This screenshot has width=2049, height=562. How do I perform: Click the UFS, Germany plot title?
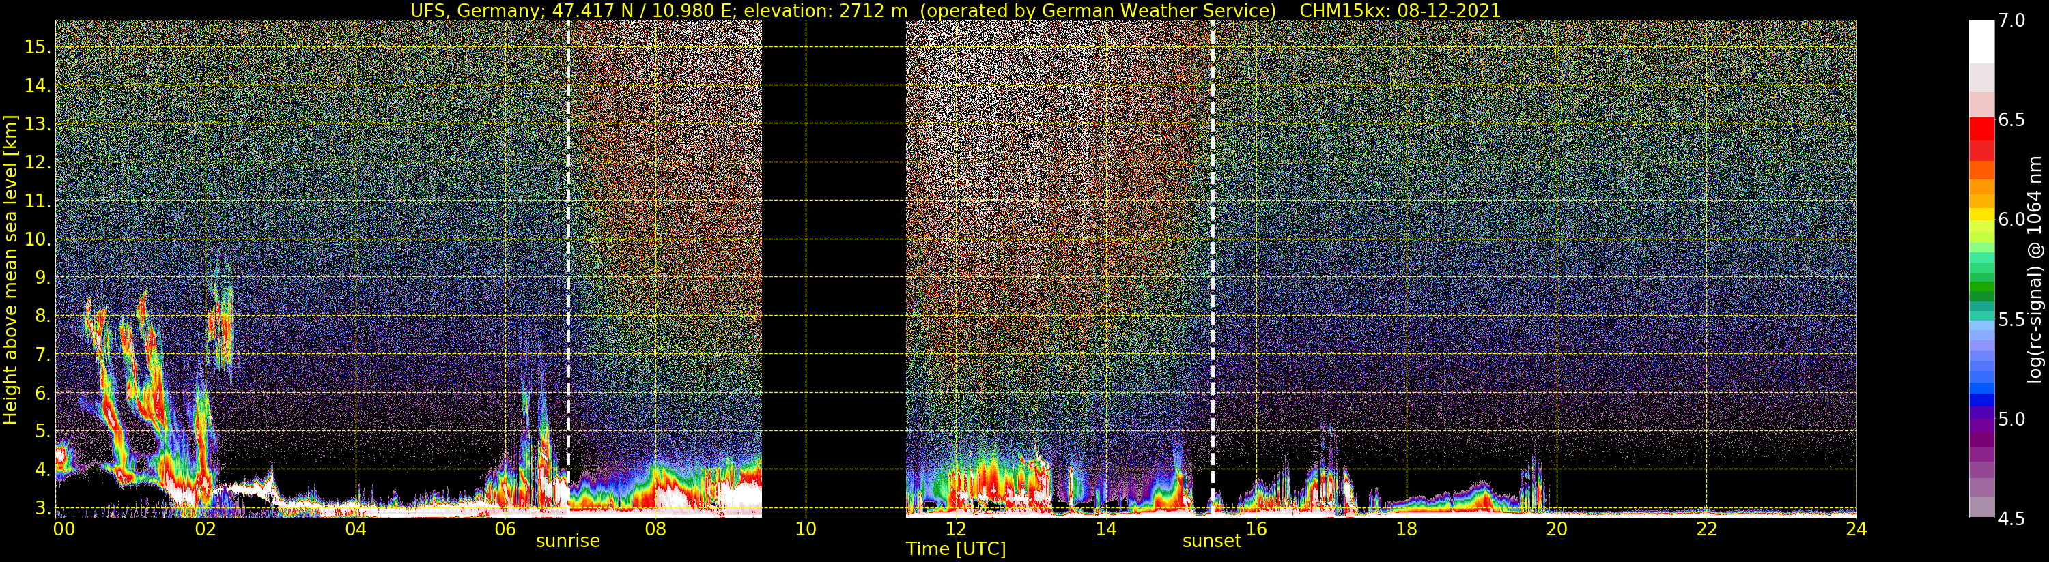[x=955, y=10]
